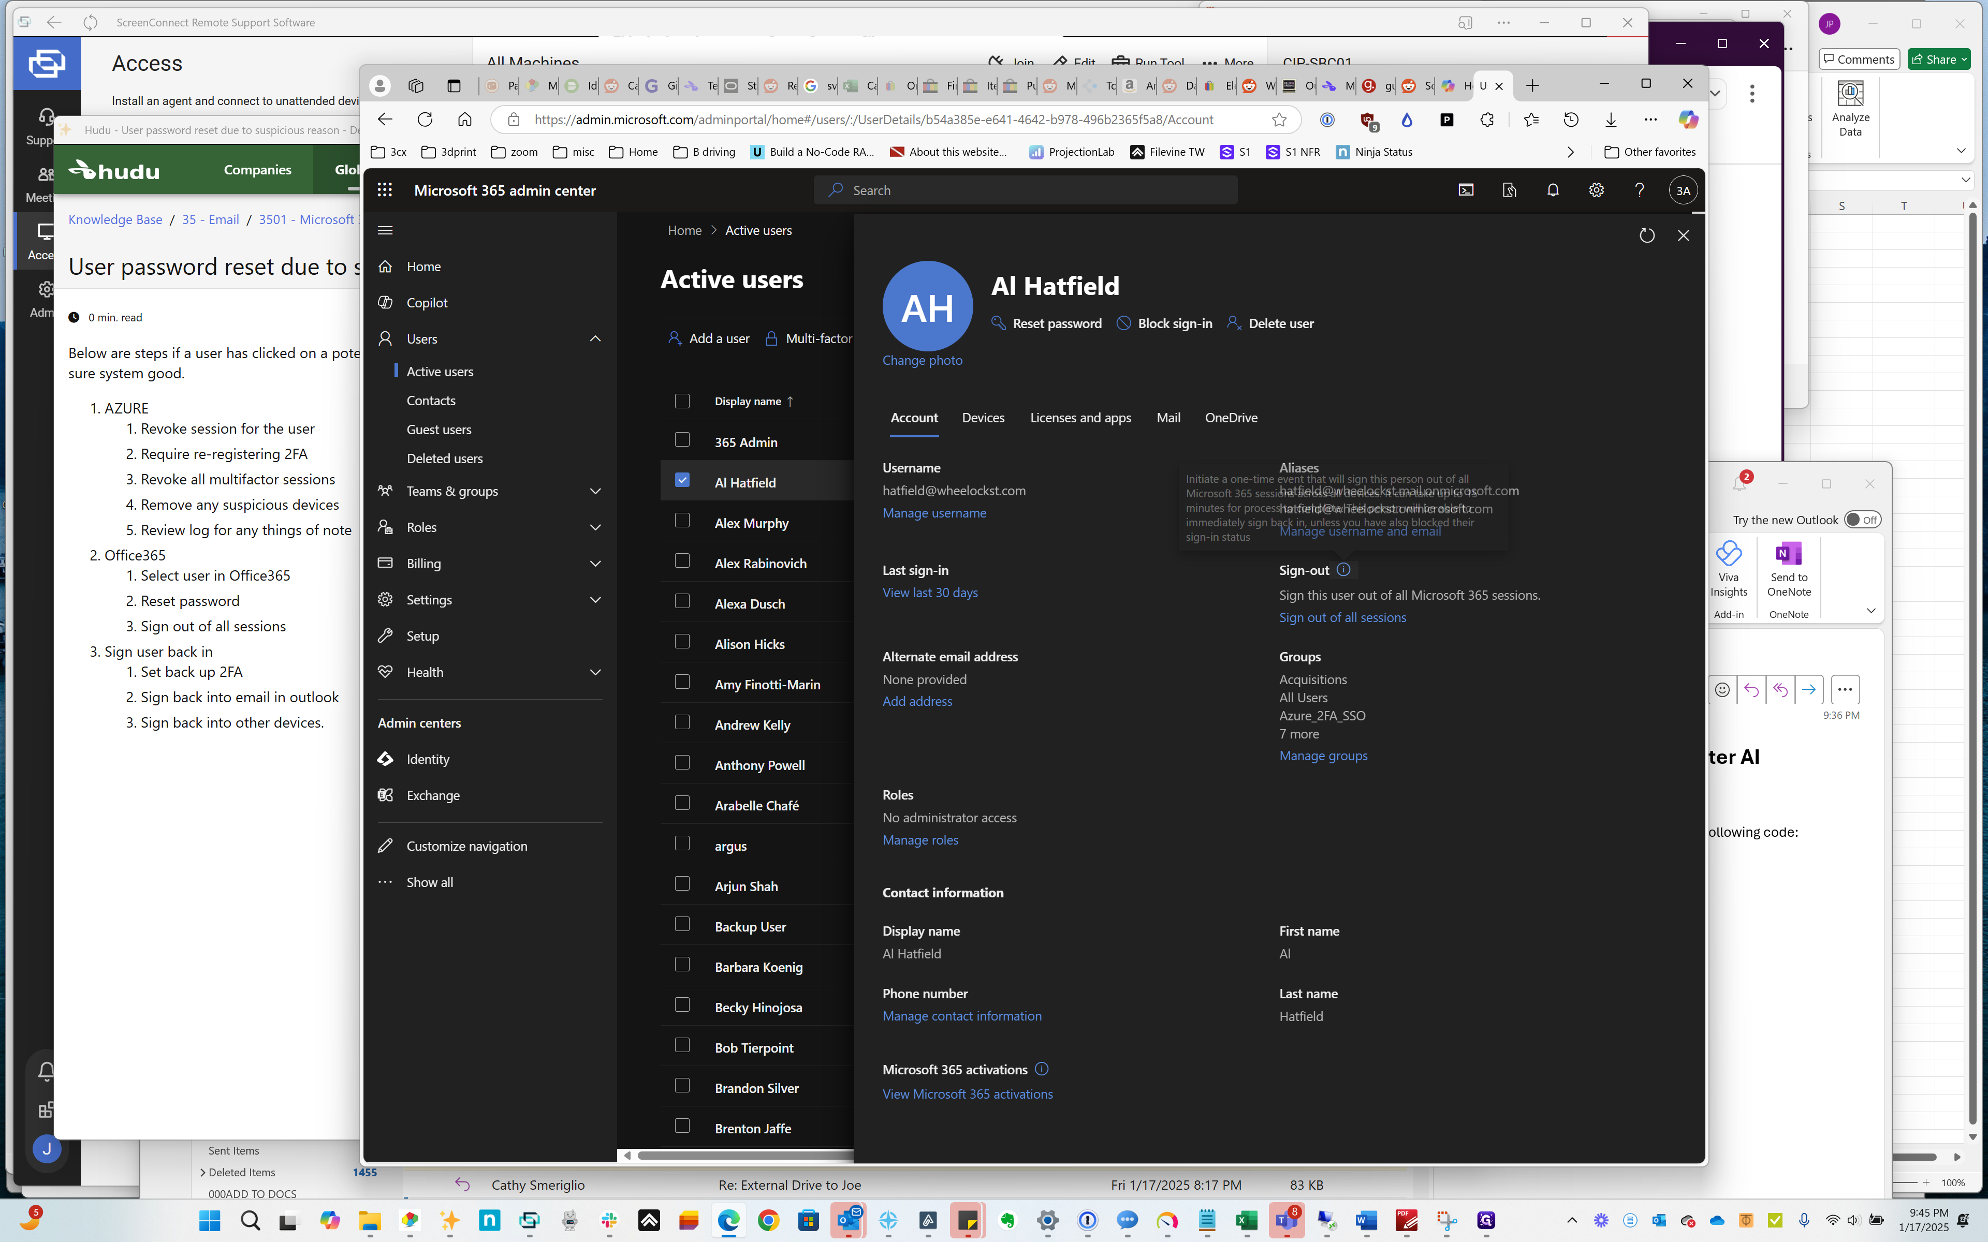Viewport: 1988px width, 1242px height.
Task: Open the 3A account avatar menu
Action: (x=1683, y=190)
